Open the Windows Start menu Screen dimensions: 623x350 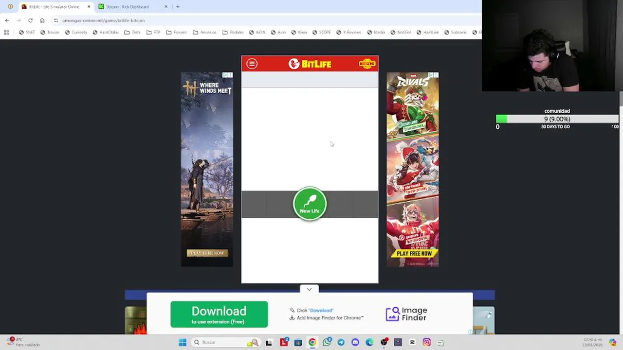[183, 342]
